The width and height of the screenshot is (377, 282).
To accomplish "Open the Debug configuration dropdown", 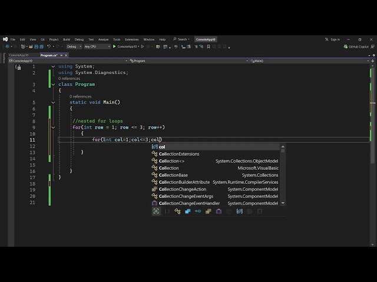I will point(74,46).
